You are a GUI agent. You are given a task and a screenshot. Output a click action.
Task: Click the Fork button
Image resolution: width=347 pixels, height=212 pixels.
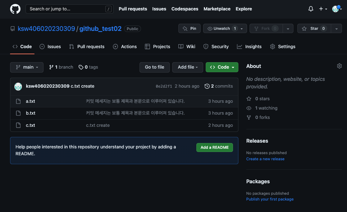[x=266, y=28]
